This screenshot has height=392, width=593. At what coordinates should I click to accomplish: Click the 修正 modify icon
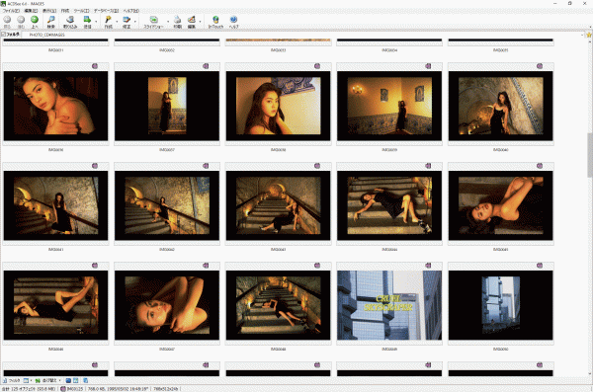tap(127, 20)
